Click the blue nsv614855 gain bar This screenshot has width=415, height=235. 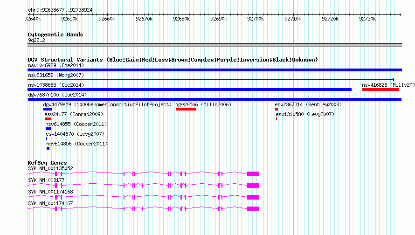pyautogui.click(x=48, y=129)
